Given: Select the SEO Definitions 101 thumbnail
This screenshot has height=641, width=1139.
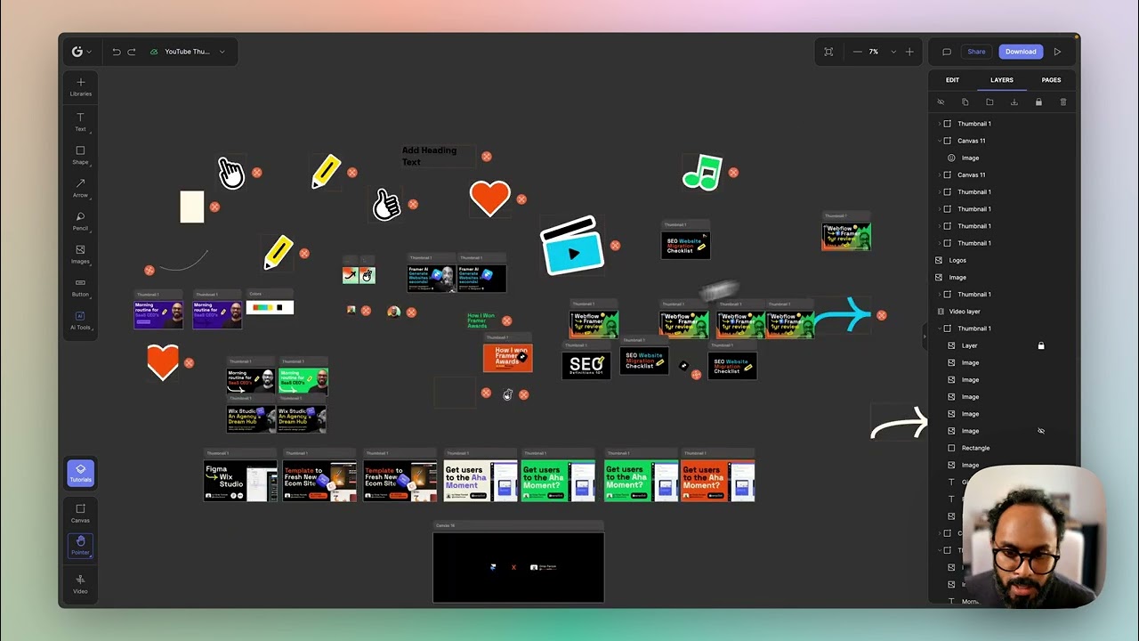Looking at the screenshot, I should 586,365.
